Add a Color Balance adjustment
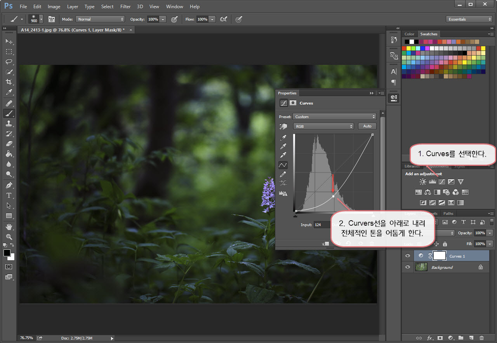This screenshot has width=497, height=343. [x=428, y=192]
